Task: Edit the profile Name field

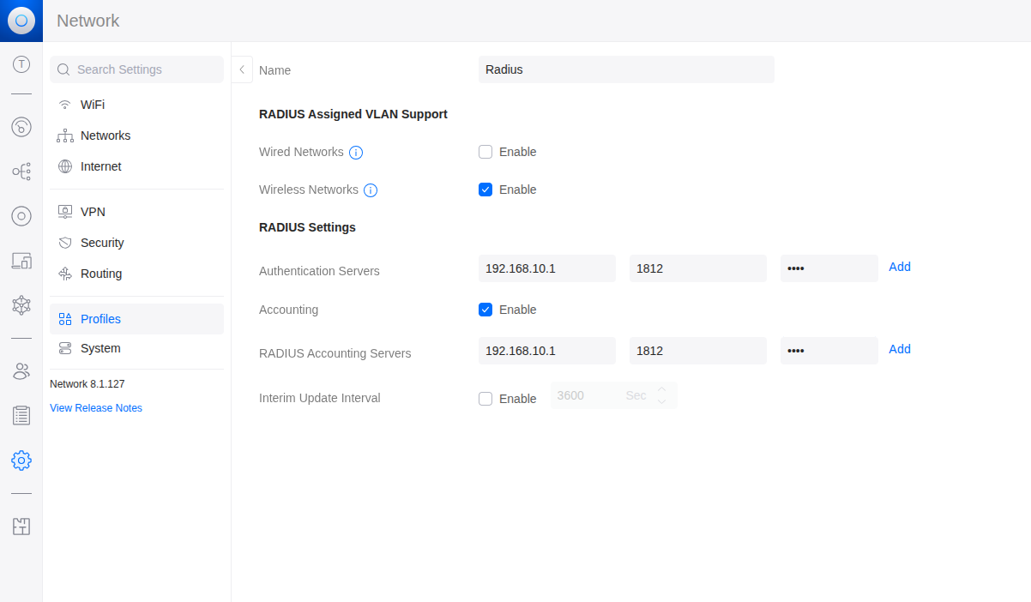Action: (x=626, y=69)
